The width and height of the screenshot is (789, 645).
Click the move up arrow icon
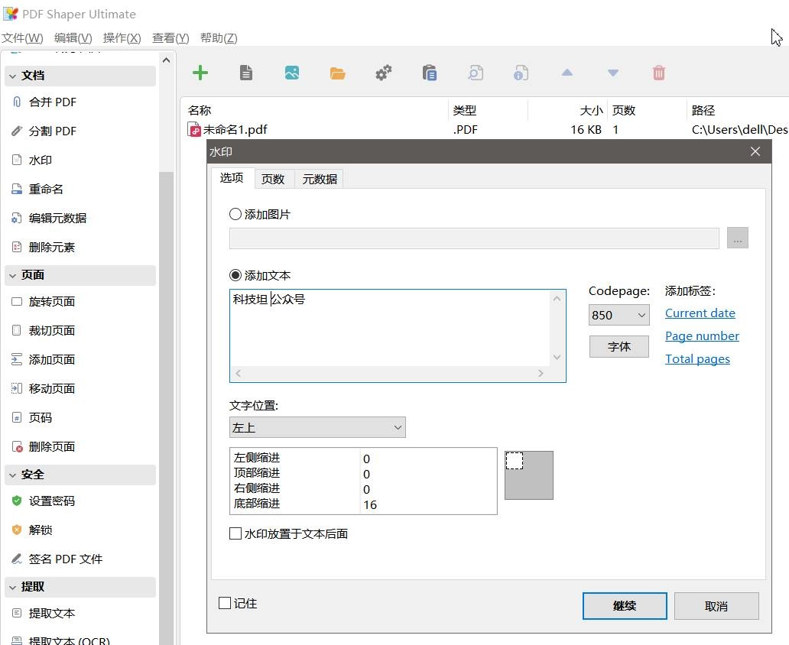pos(567,73)
